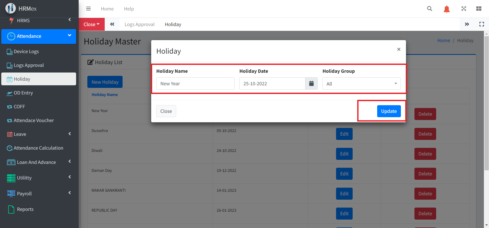Open search with the magnifier icon
This screenshot has height=228, width=489.
pyautogui.click(x=430, y=9)
